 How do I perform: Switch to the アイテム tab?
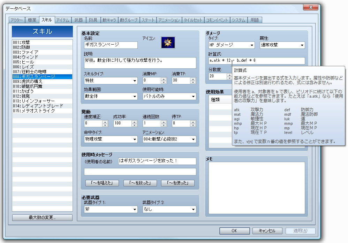click(x=62, y=20)
